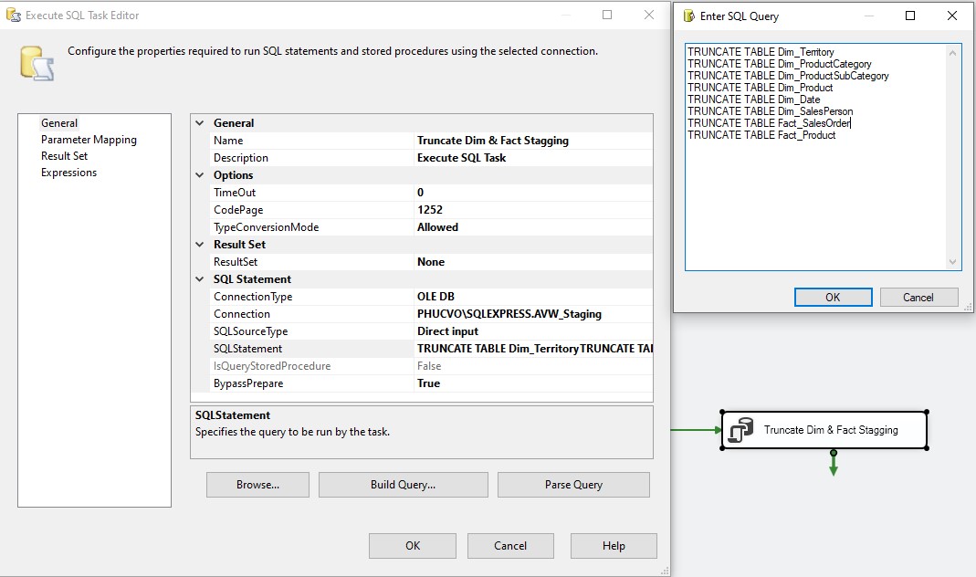Close the Execute SQL Task Editor window
976x577 pixels.
point(648,15)
